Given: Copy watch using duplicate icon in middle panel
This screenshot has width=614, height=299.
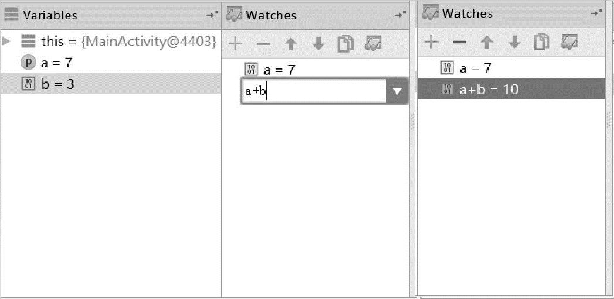Looking at the screenshot, I should click(345, 44).
